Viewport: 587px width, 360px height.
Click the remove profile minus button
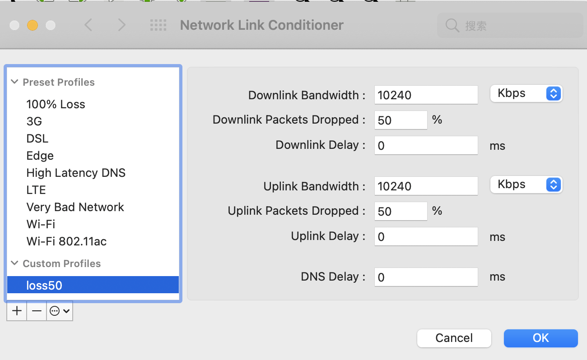(x=37, y=311)
